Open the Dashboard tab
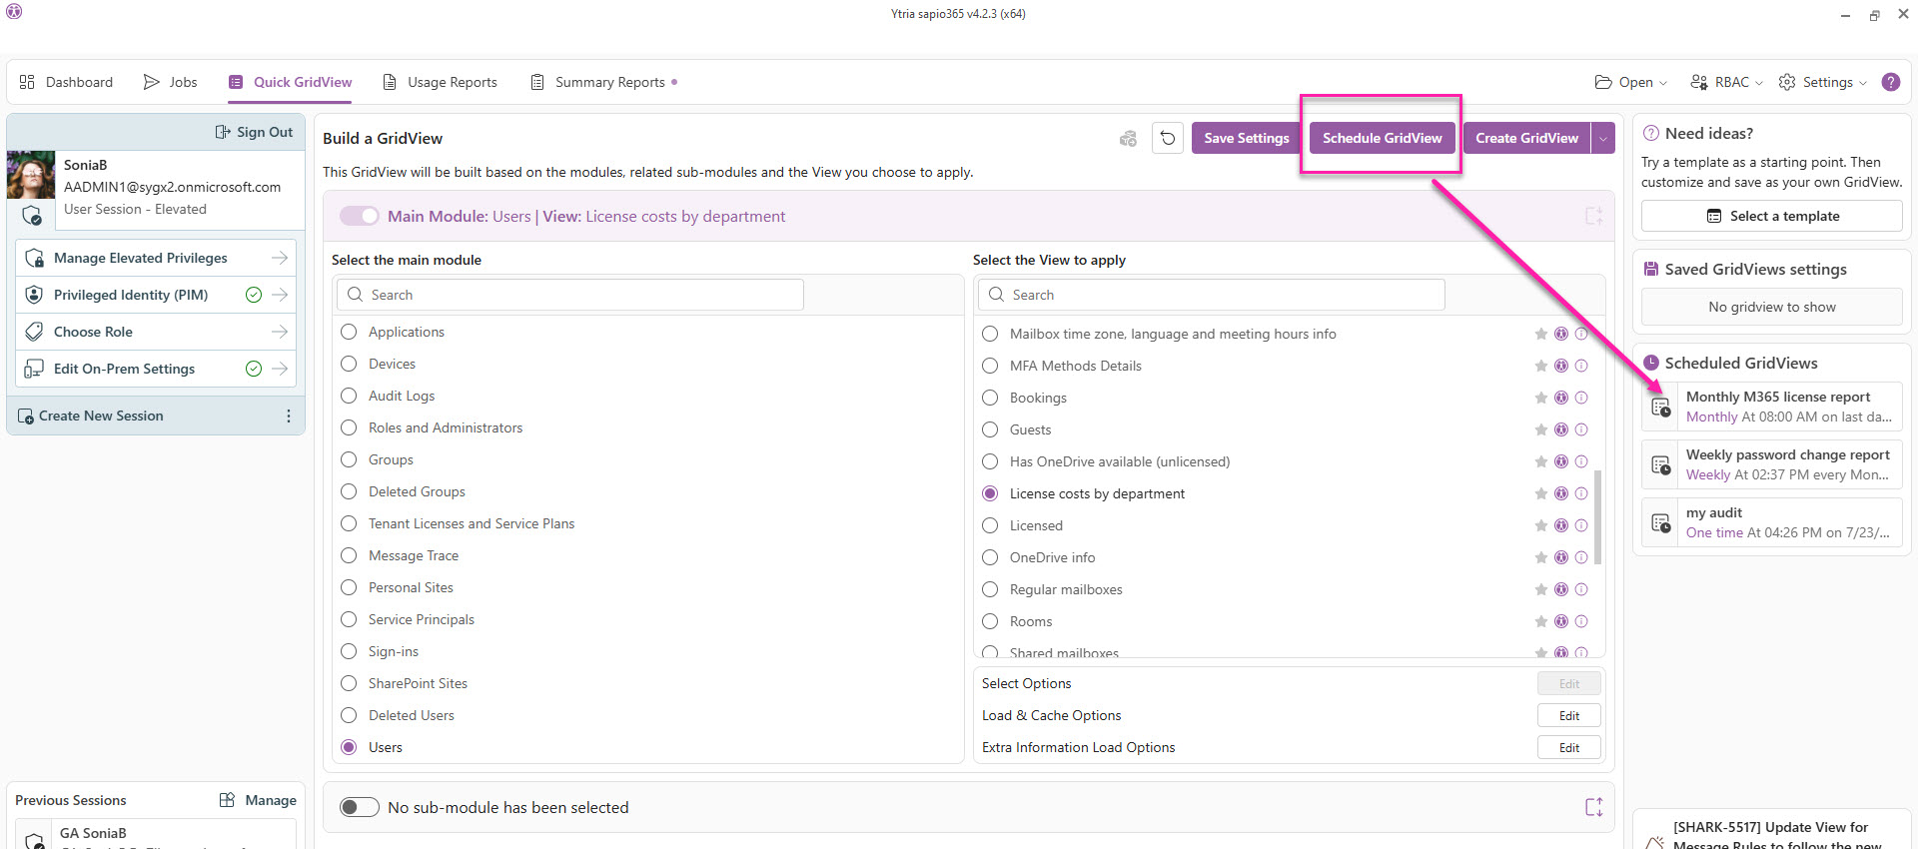 click(66, 82)
